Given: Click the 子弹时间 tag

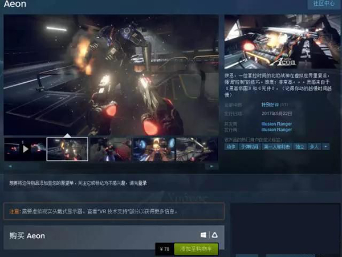Looking at the screenshot, I should pyautogui.click(x=250, y=147).
